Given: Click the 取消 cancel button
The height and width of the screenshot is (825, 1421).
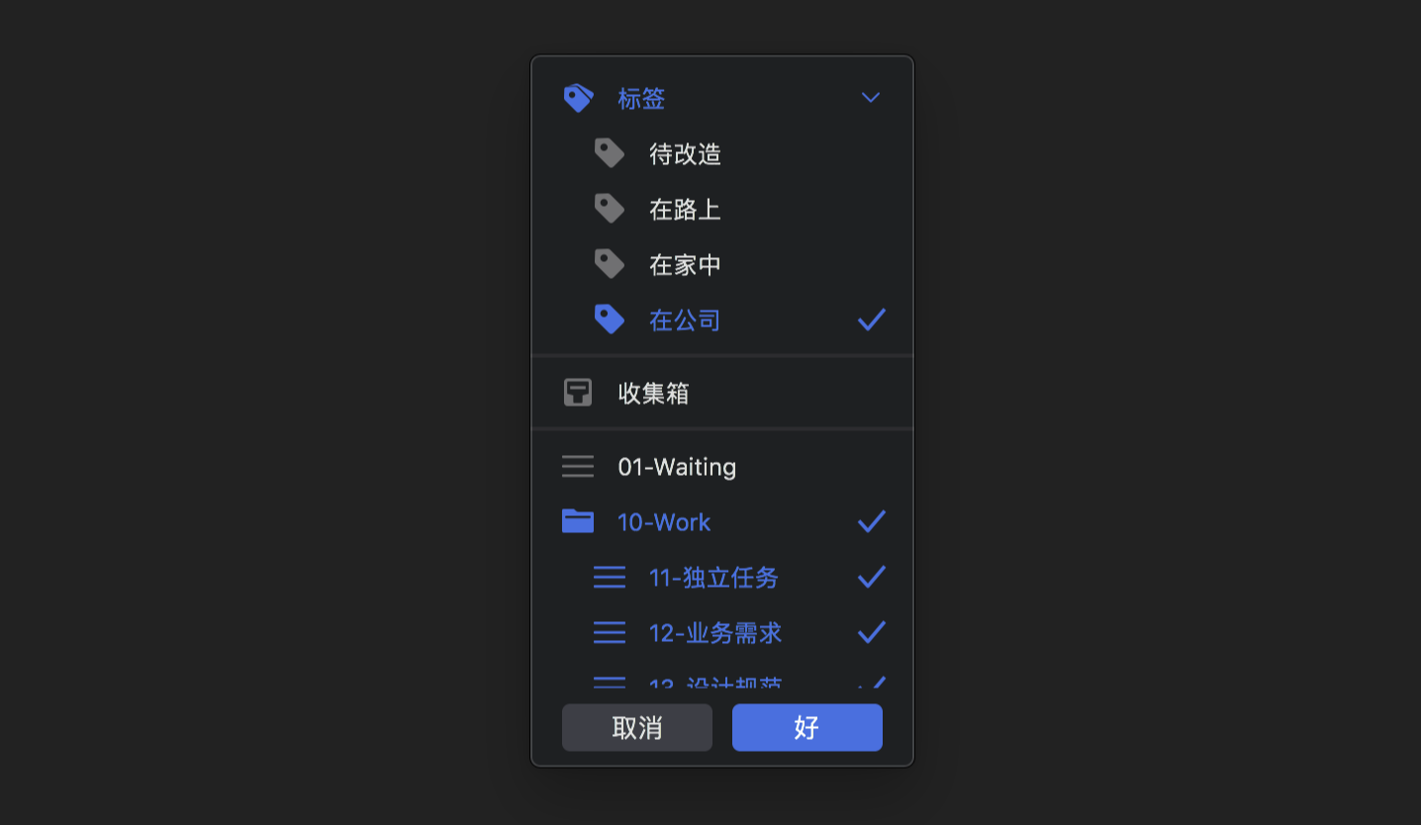Looking at the screenshot, I should 637,728.
